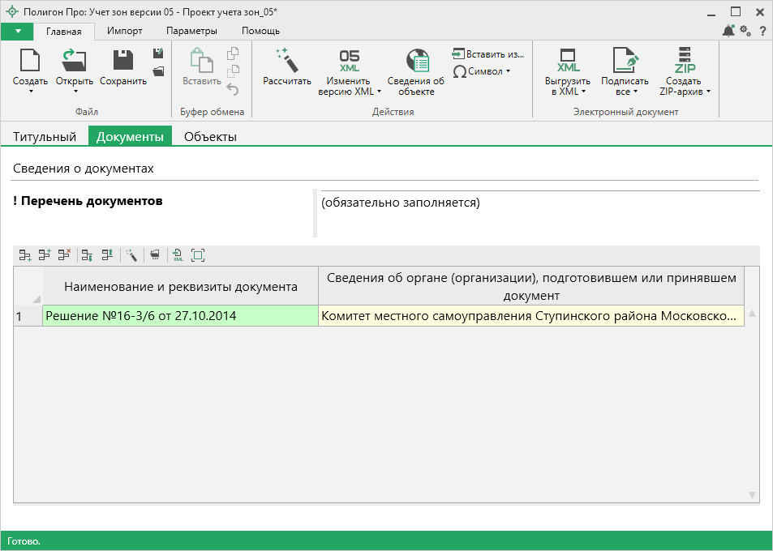Image resolution: width=773 pixels, height=551 pixels.
Task: Click the Сохранить floppy disk icon
Action: pos(123,61)
